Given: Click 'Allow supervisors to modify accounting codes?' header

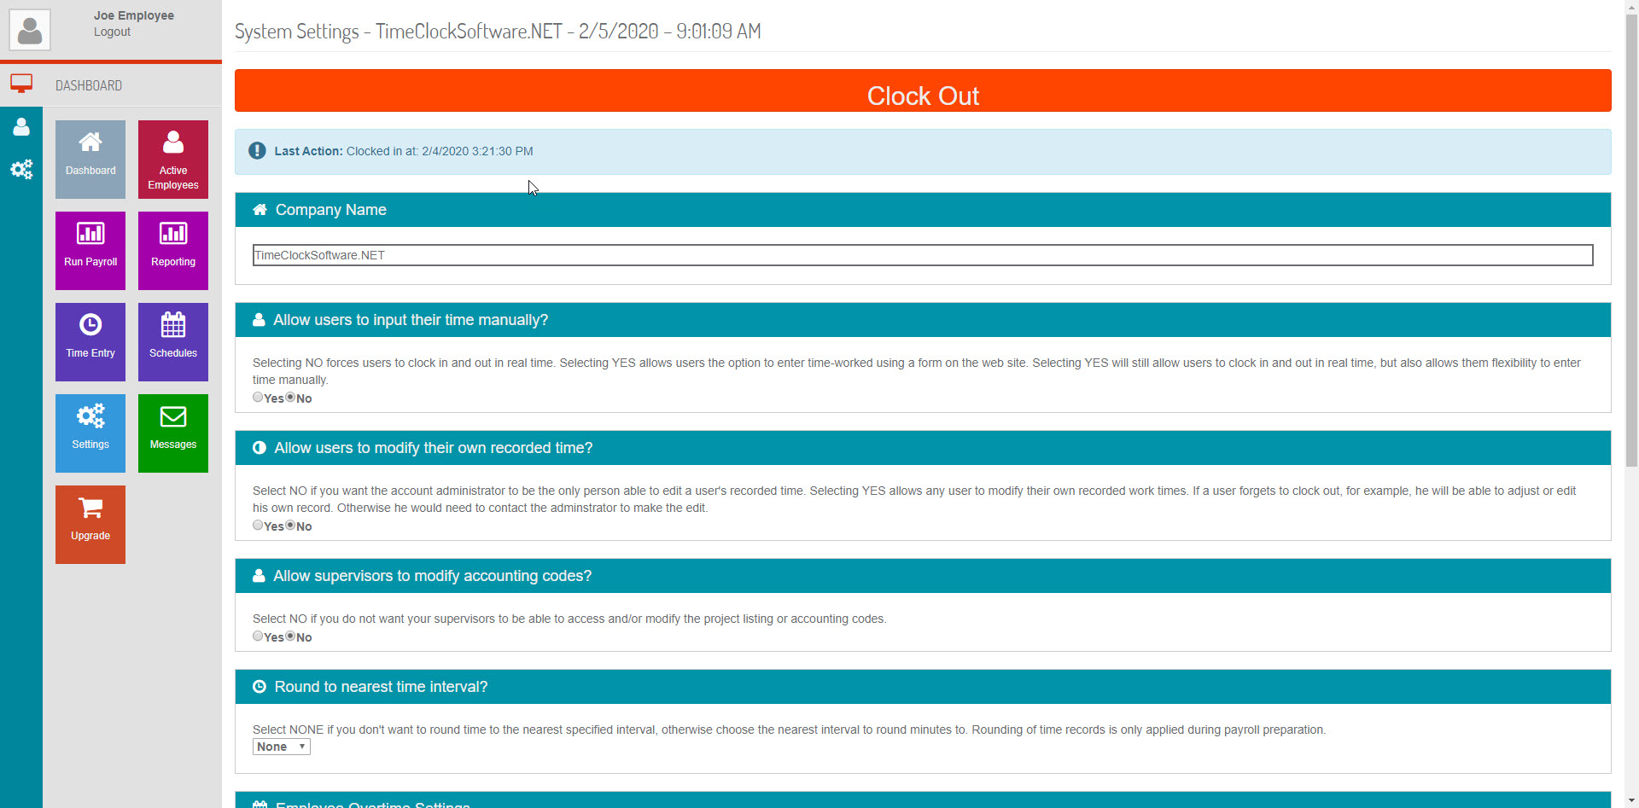Looking at the screenshot, I should pos(923,576).
